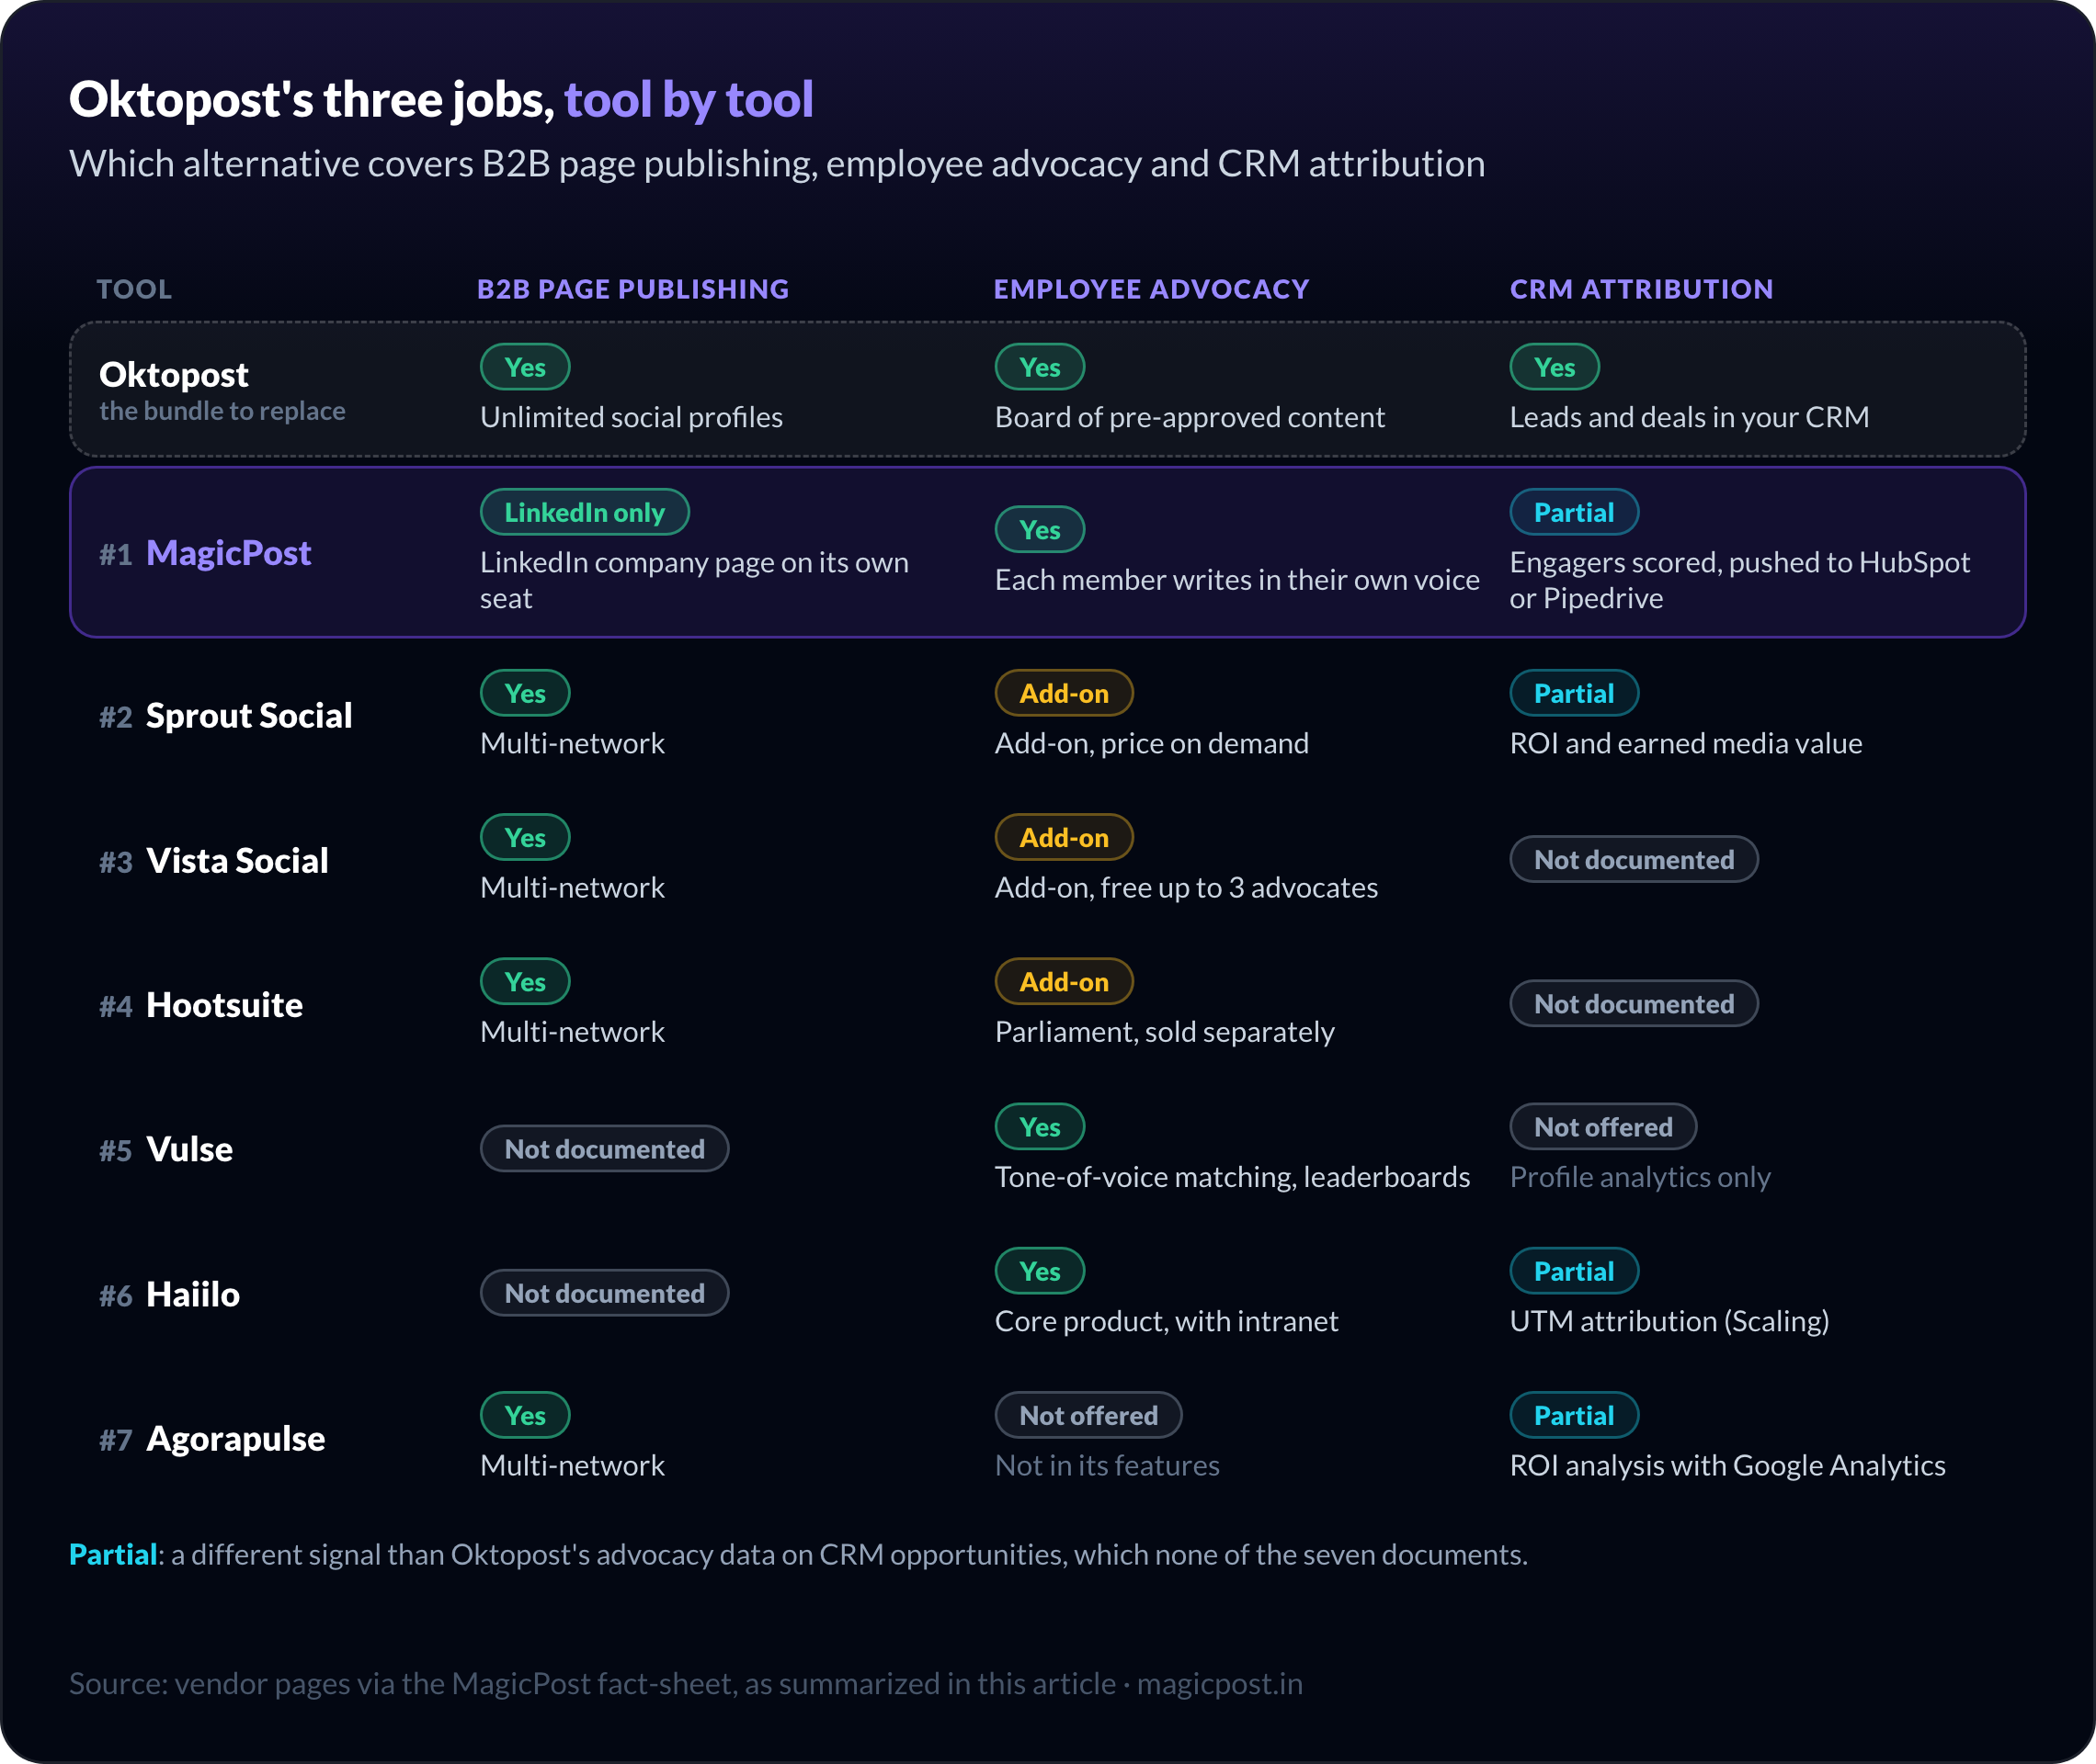
Task: Click 'Parliament, sold separately' text
Action: coord(1165,1031)
